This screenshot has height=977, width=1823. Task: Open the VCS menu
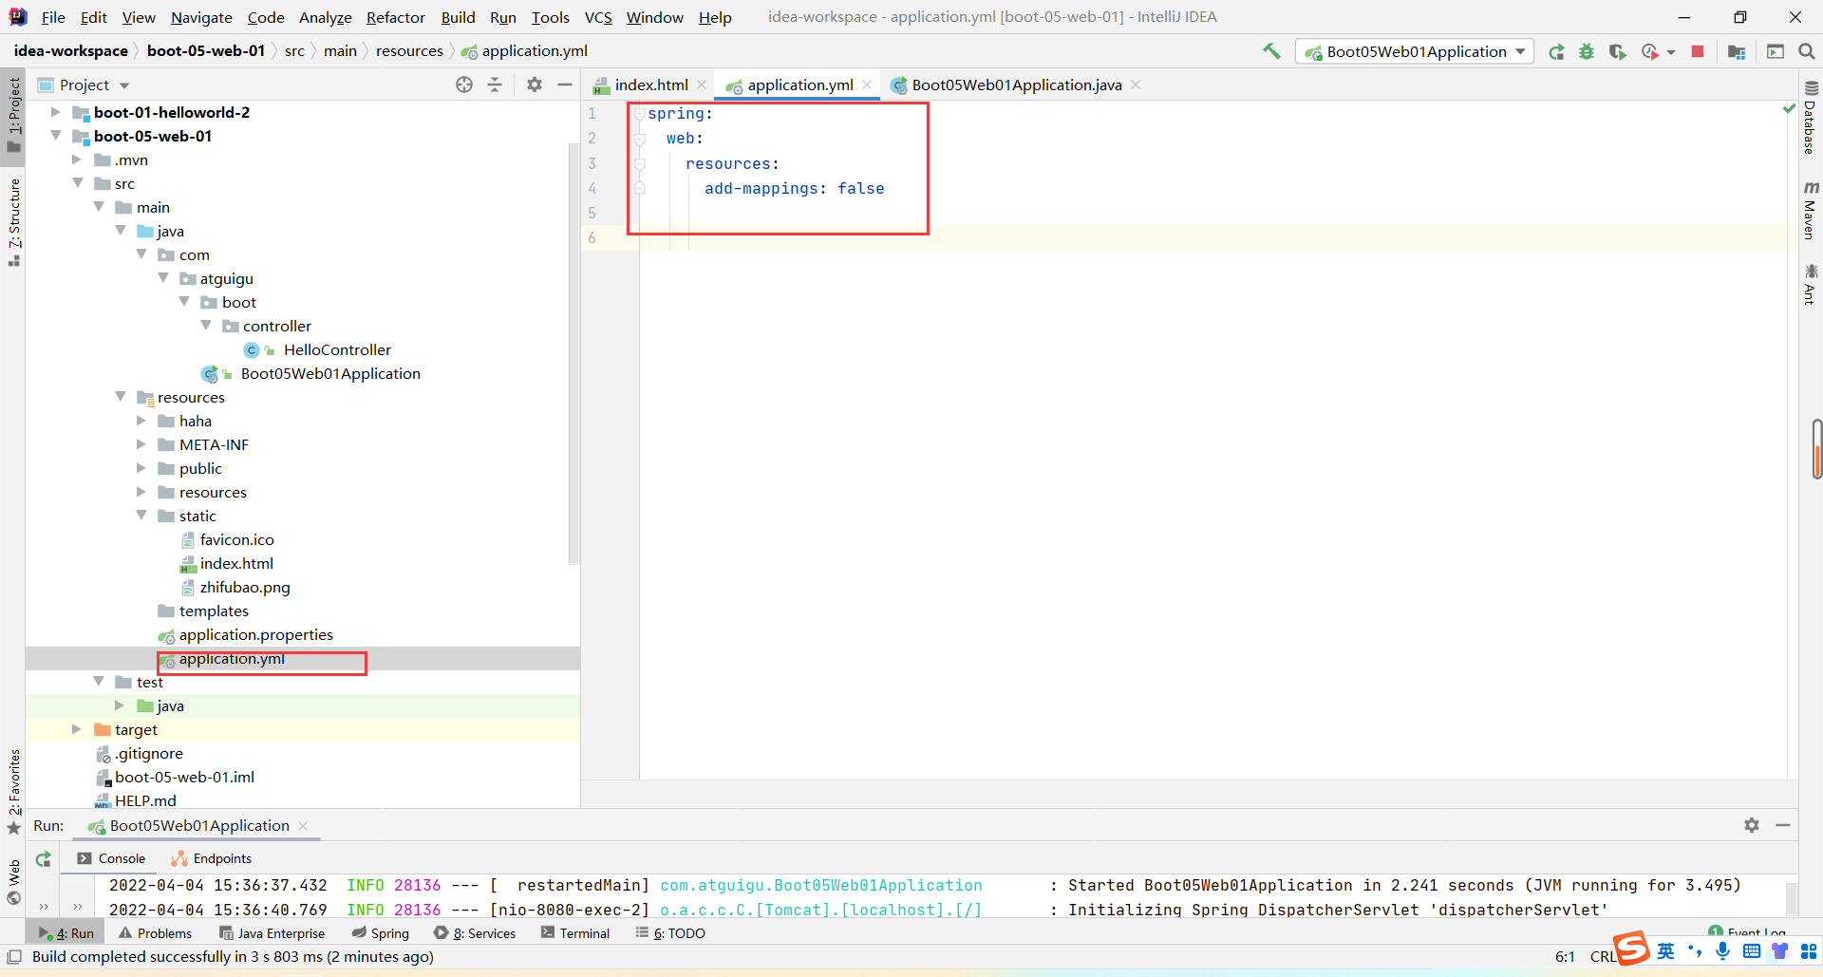point(598,17)
